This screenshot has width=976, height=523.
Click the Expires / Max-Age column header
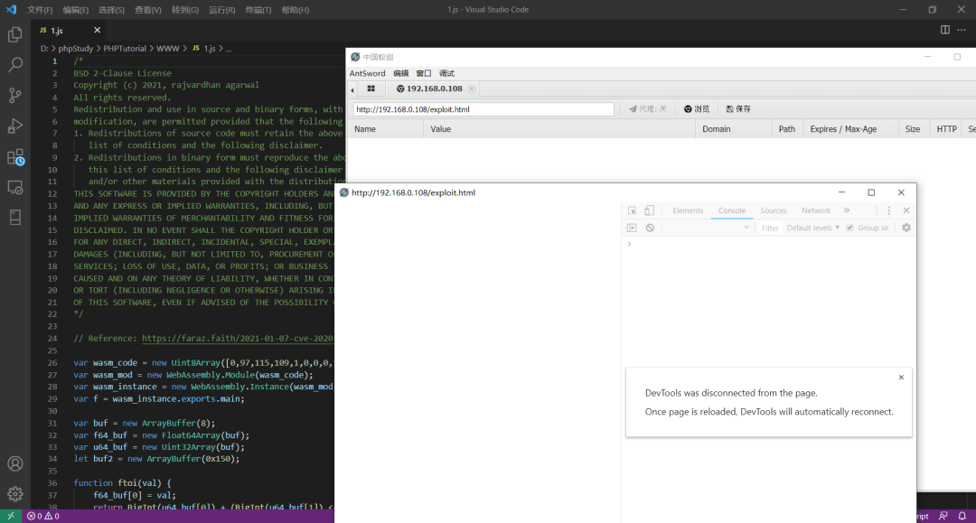(x=850, y=129)
